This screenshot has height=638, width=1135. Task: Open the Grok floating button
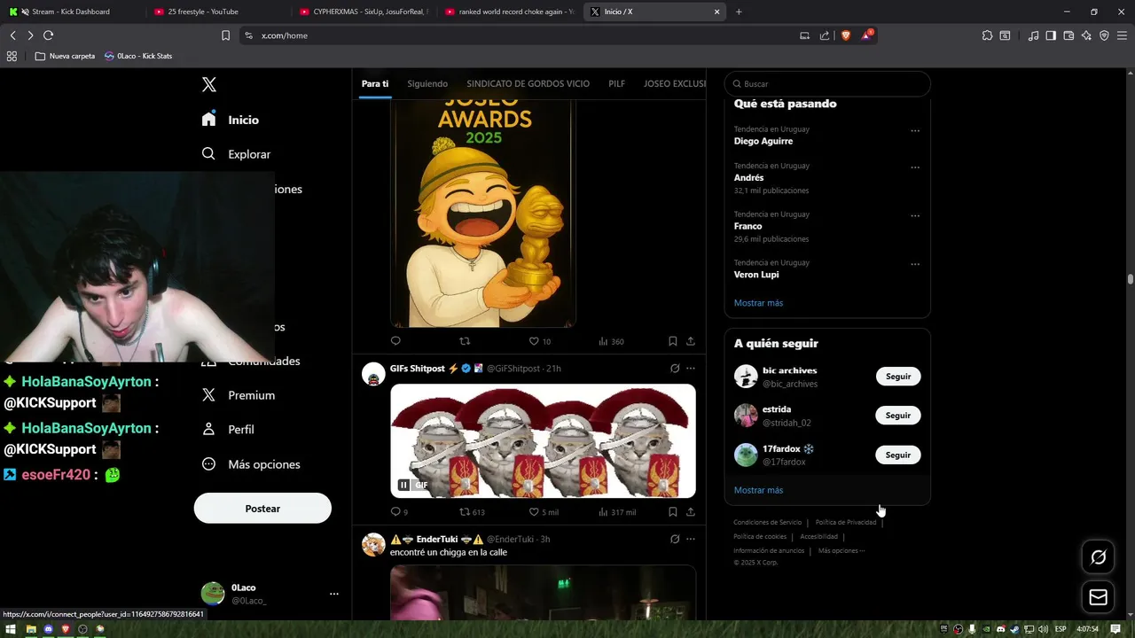click(1099, 557)
